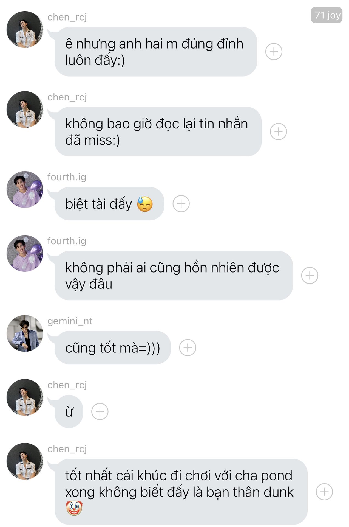Screen dimensions: 349x527
Task: Add reaction to "biệt tài đấy" message
Action: tap(181, 204)
